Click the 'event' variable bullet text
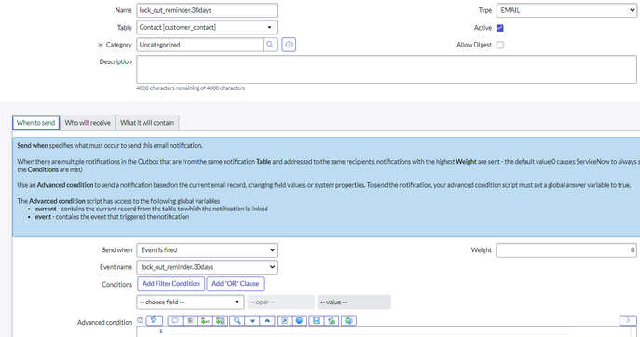 click(x=112, y=217)
